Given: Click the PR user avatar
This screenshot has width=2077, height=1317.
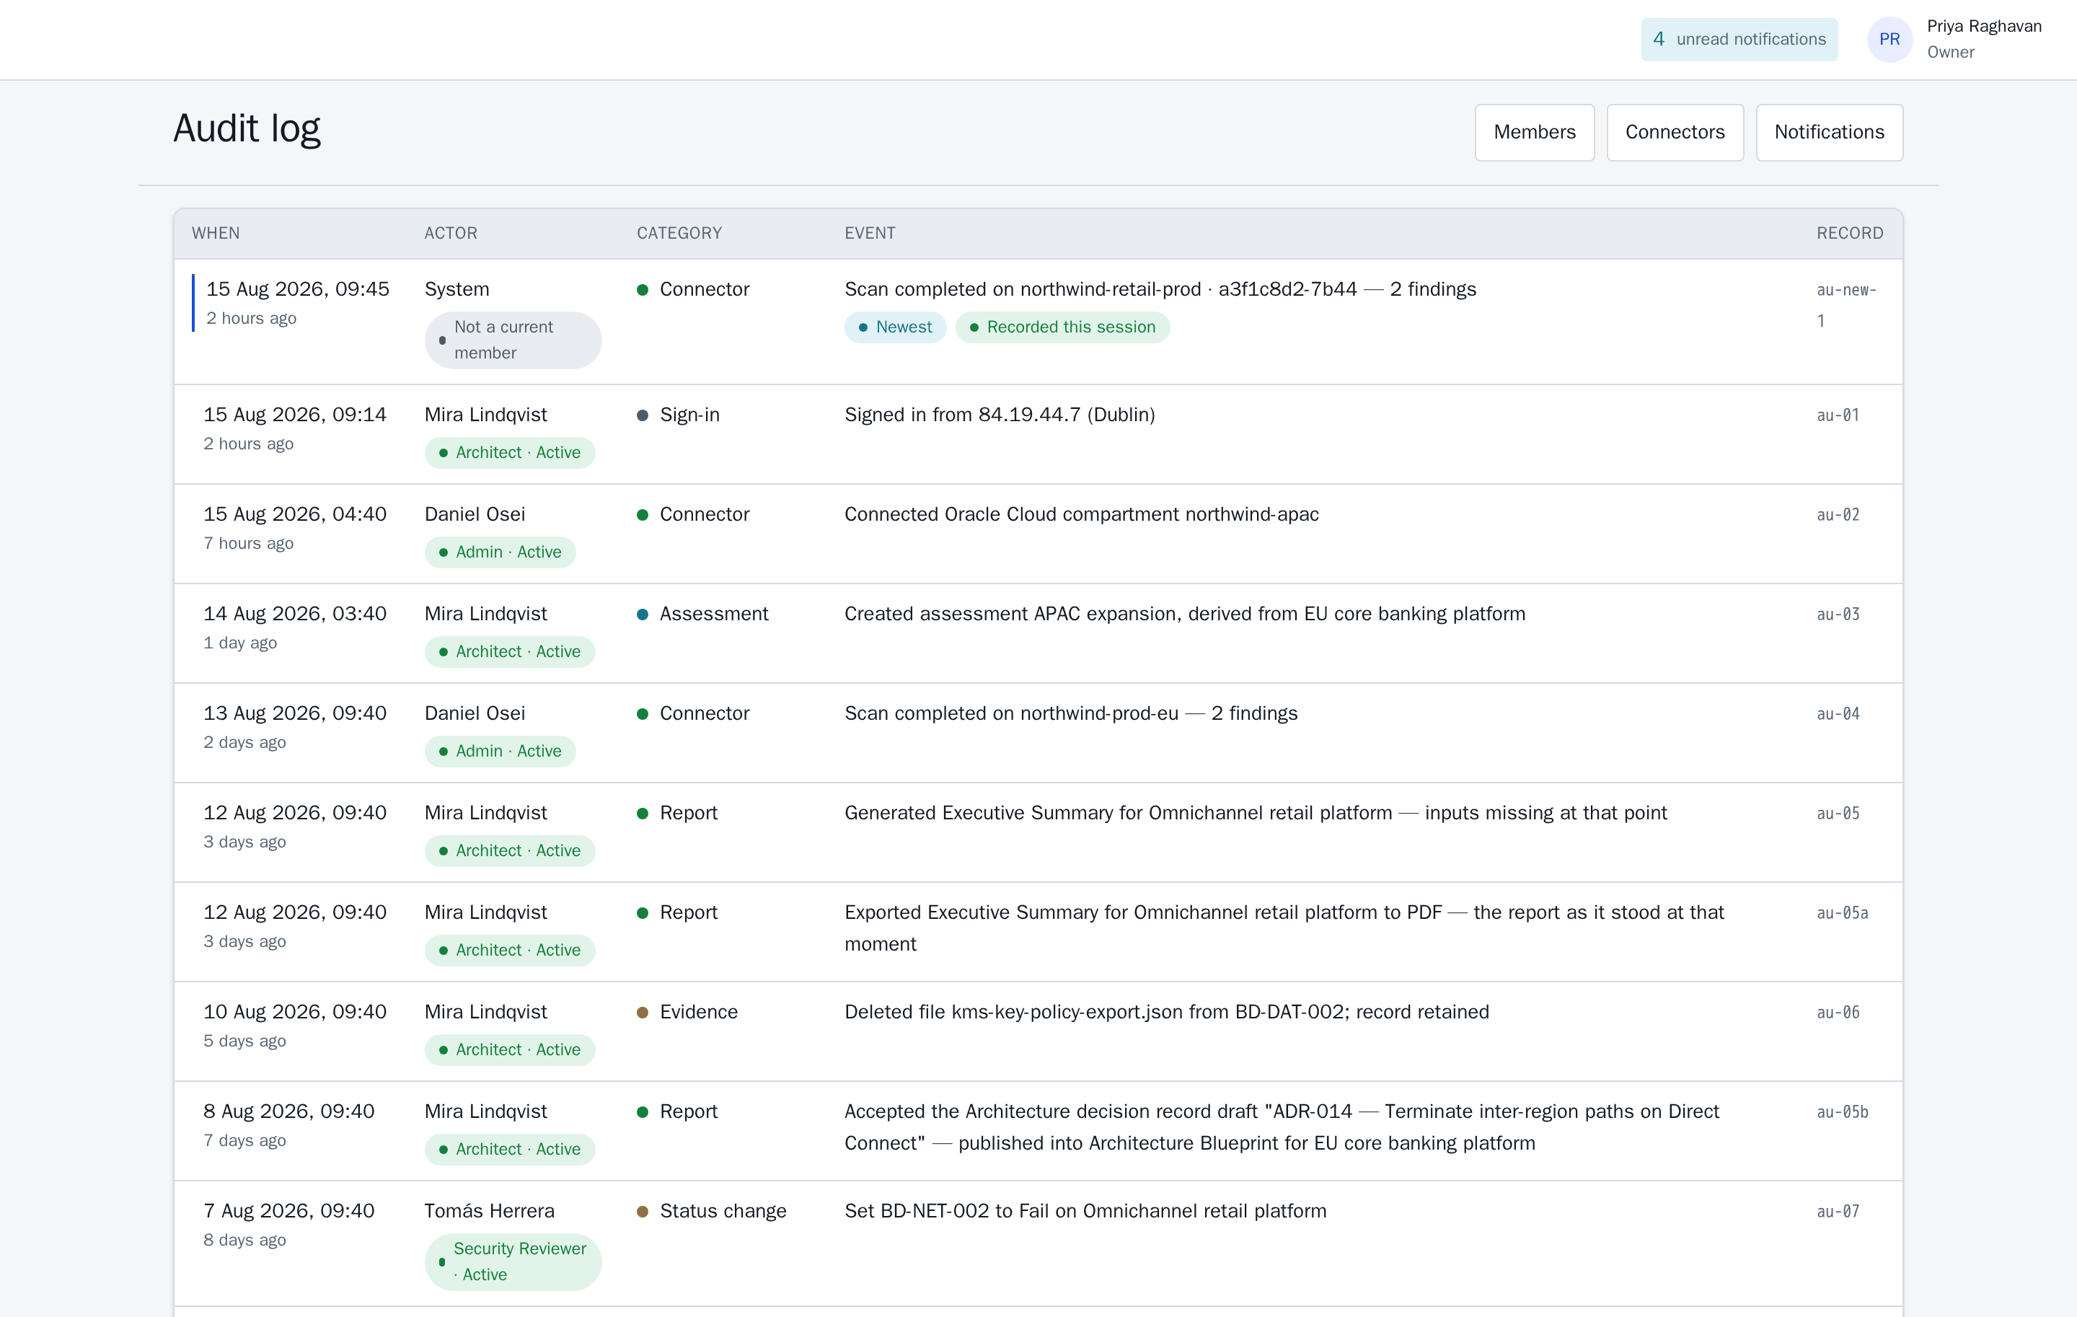Looking at the screenshot, I should tap(1889, 39).
